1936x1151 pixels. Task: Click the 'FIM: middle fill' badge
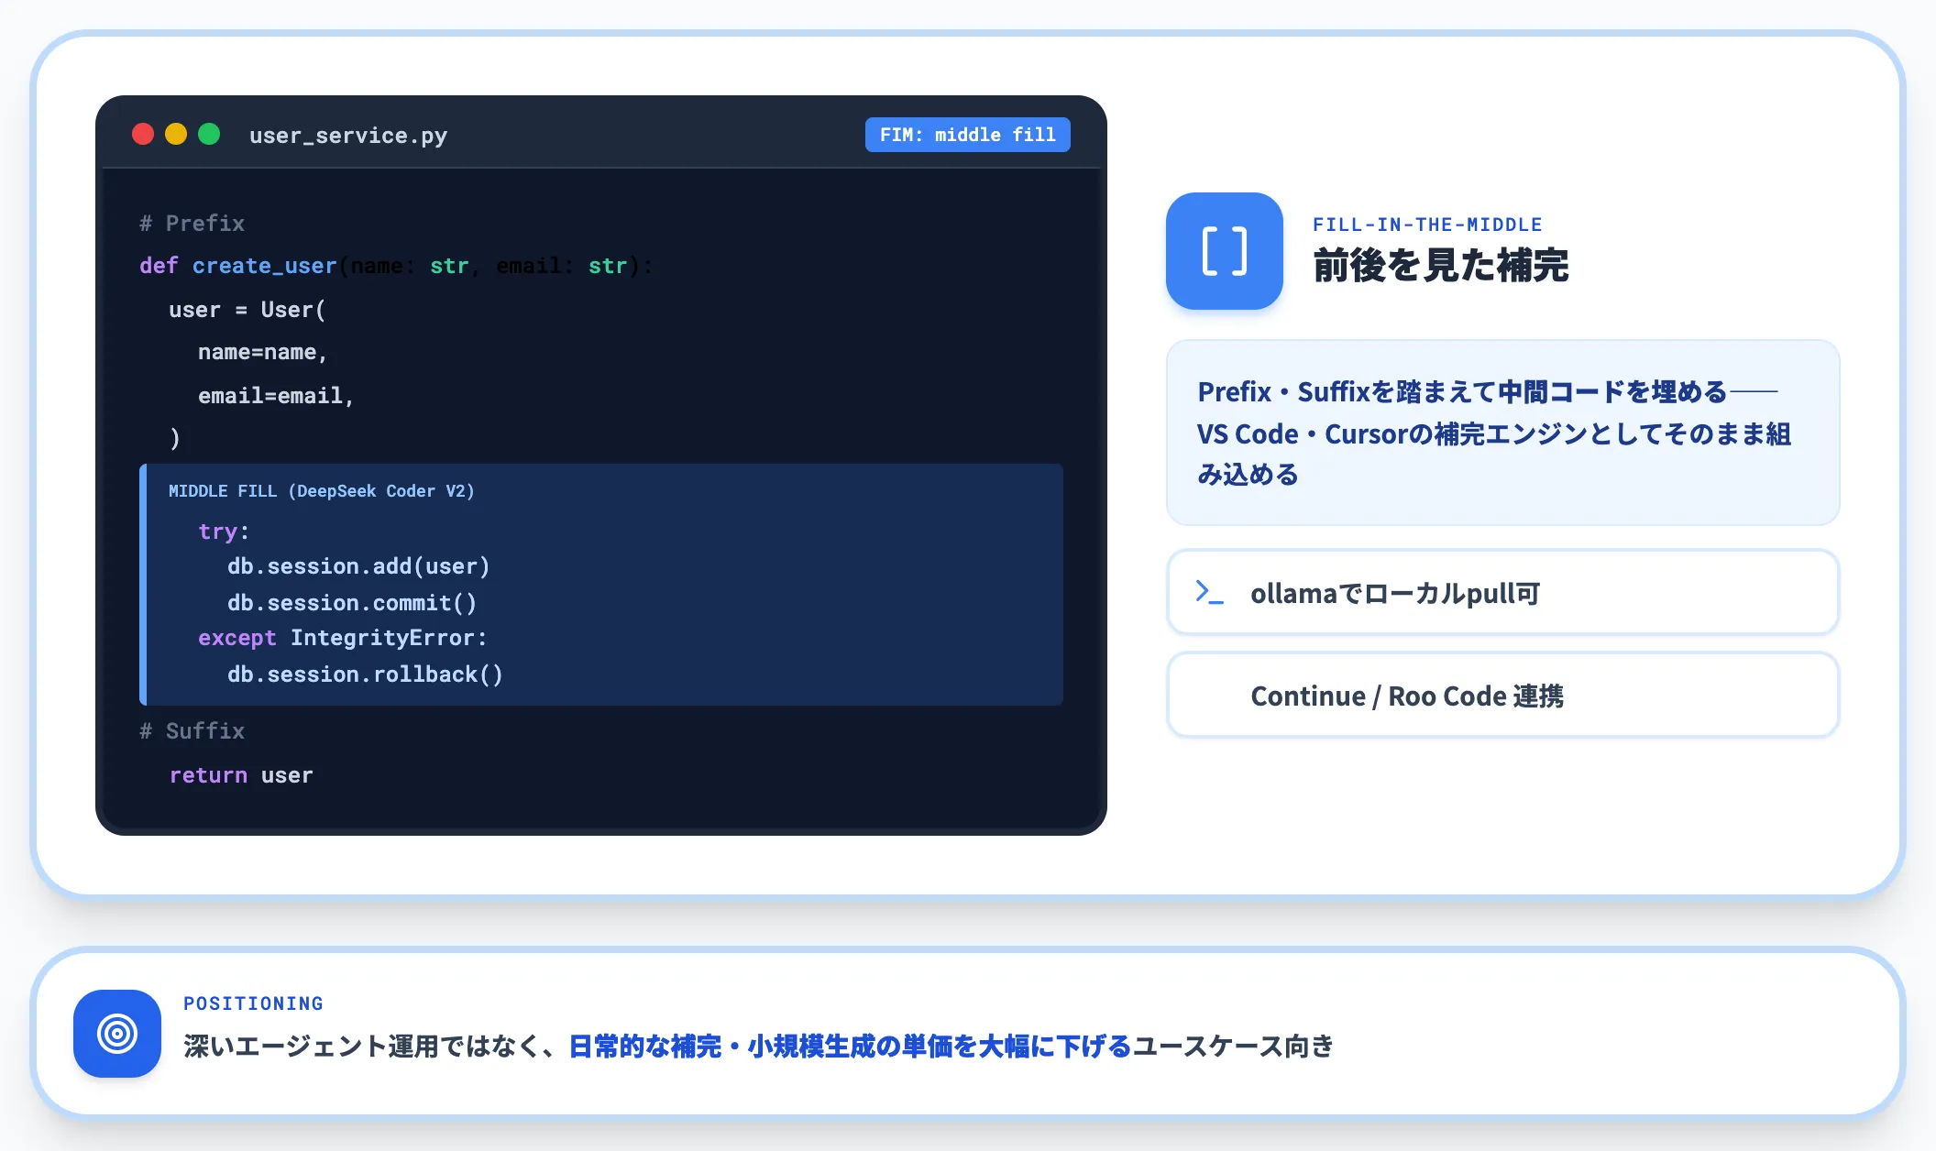click(x=967, y=135)
